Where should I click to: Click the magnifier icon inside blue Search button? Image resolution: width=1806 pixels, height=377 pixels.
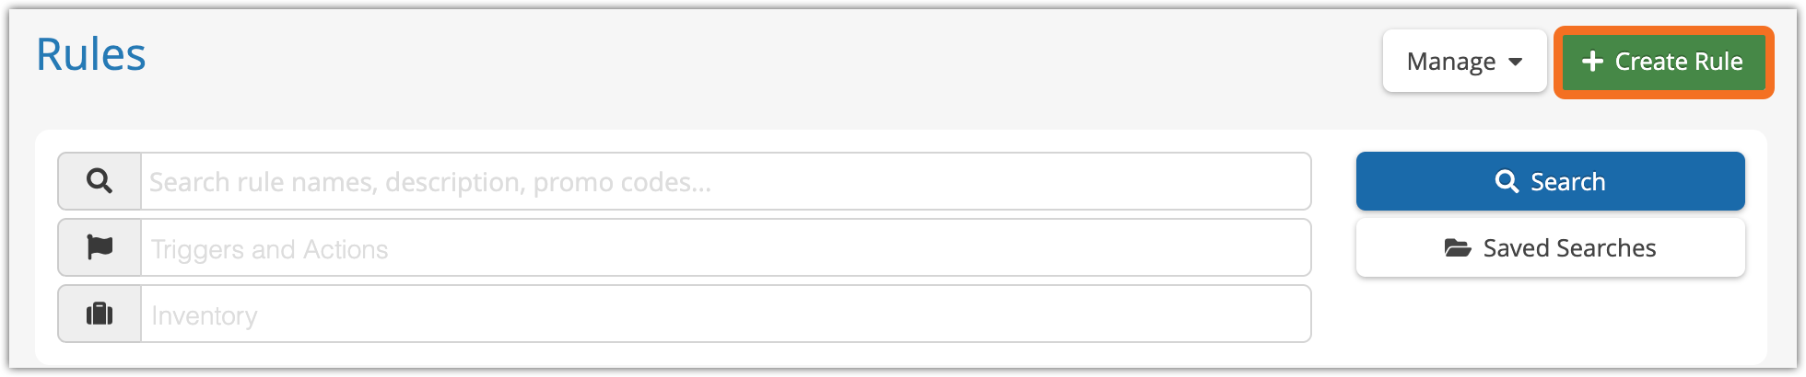click(x=1507, y=181)
